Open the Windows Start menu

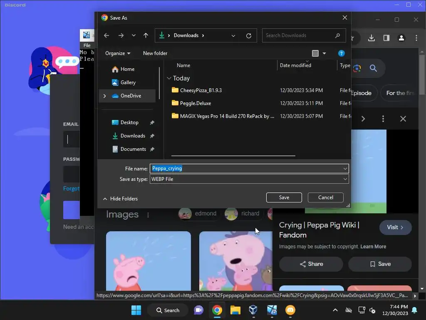(x=136, y=310)
